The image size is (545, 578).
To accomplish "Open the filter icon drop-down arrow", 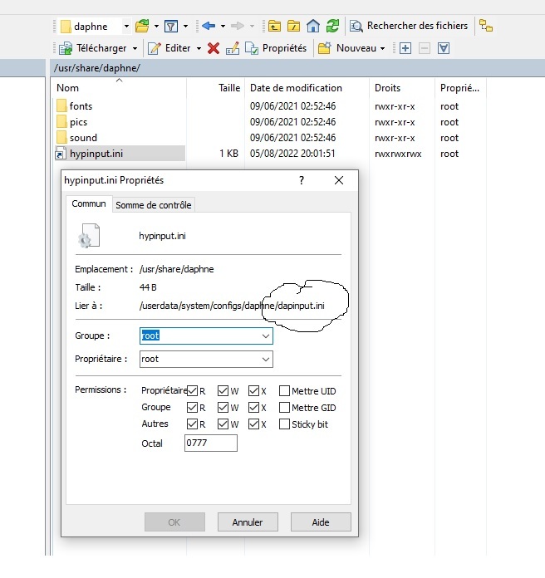I will coord(185,27).
